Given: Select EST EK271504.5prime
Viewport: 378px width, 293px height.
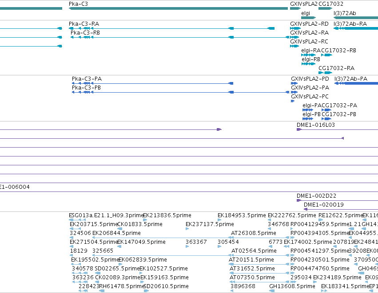Looking at the screenshot, I should point(72,246).
